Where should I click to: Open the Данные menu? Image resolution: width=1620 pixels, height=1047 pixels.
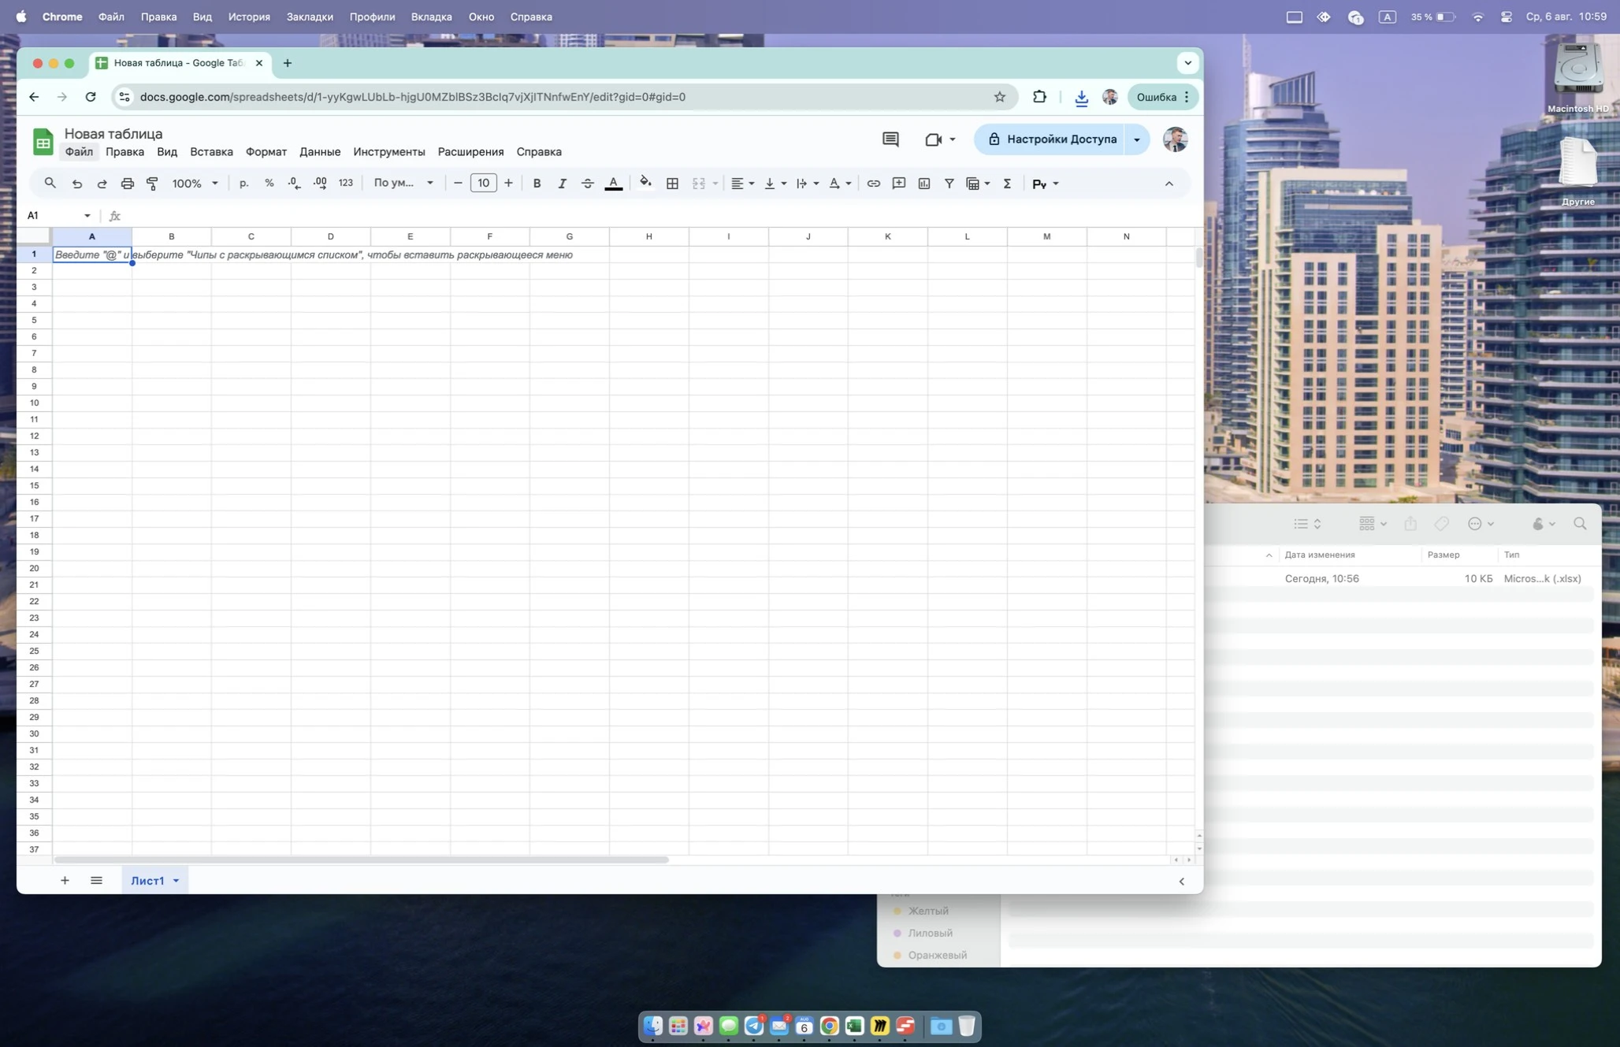tap(319, 151)
